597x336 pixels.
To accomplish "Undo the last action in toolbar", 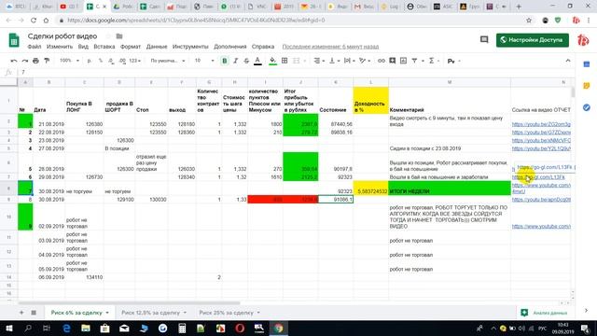I will coord(14,61).
